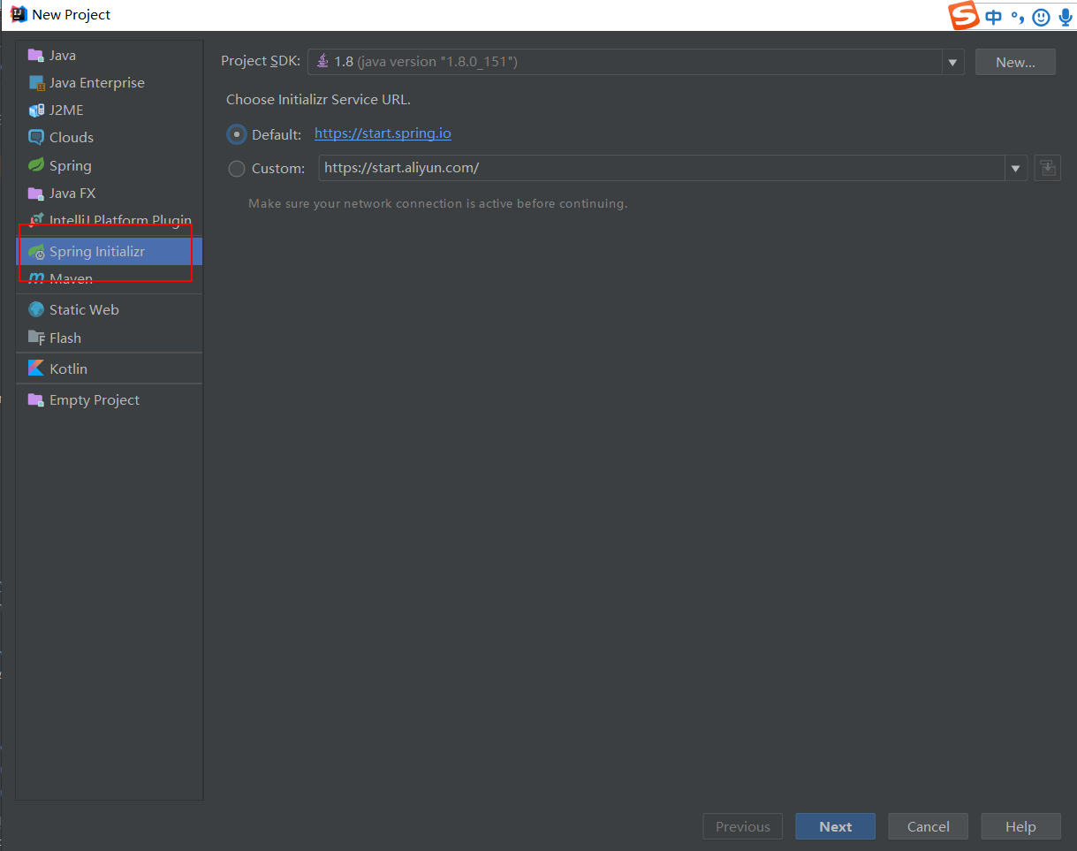1077x851 pixels.
Task: Choose Clouds in the project list
Action: pyautogui.click(x=110, y=137)
